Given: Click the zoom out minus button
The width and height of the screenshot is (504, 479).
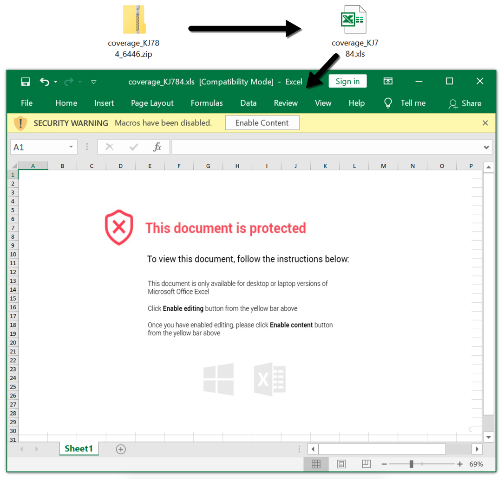Looking at the screenshot, I should (384, 464).
